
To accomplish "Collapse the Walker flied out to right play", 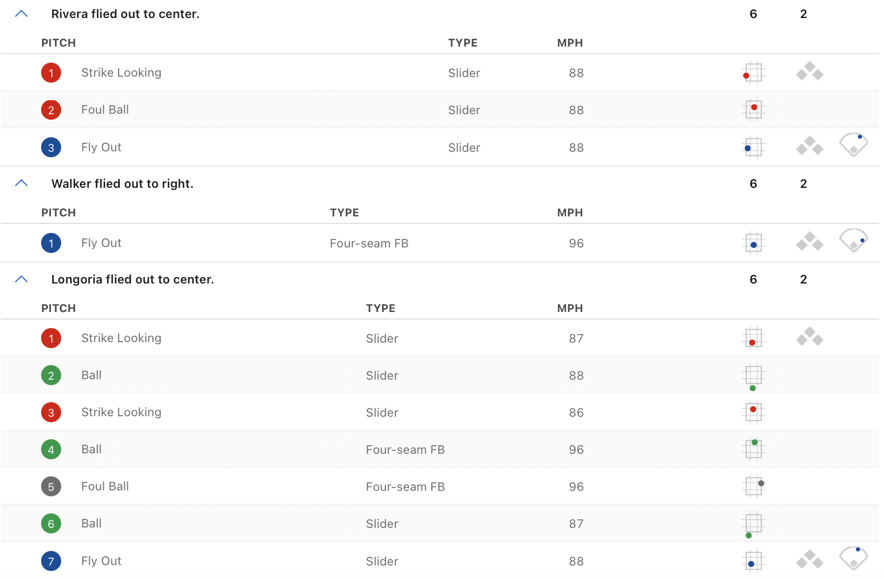I will (x=21, y=183).
